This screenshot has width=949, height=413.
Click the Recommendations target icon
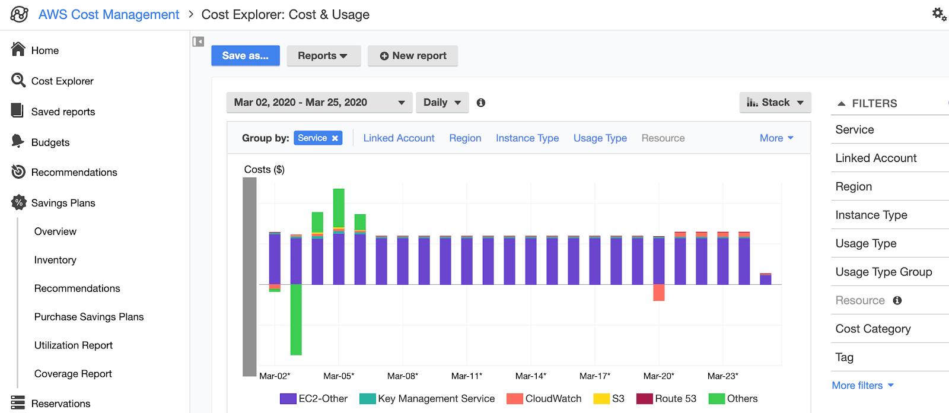coord(18,171)
